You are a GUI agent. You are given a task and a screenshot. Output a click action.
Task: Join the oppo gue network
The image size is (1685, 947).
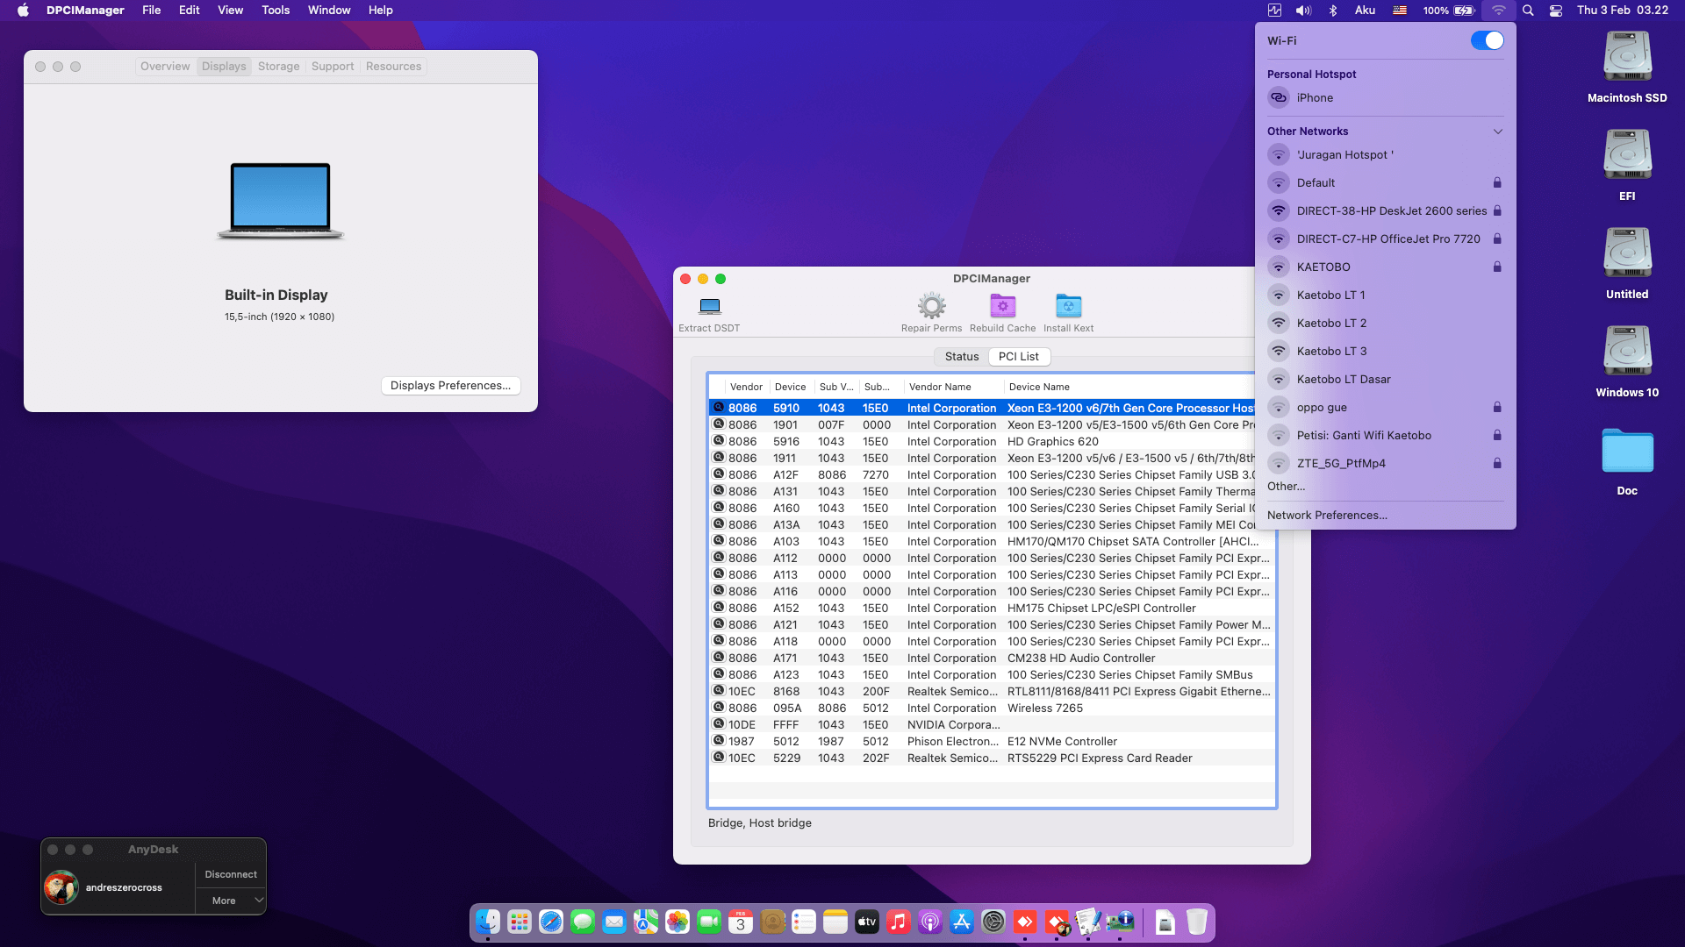click(x=1386, y=408)
